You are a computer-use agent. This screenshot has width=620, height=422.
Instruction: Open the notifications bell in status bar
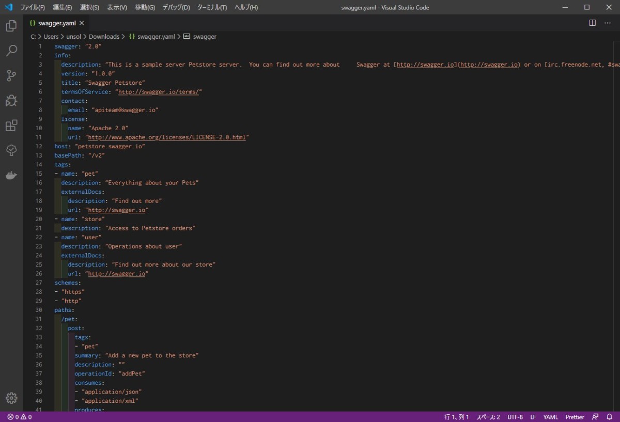tap(610, 417)
